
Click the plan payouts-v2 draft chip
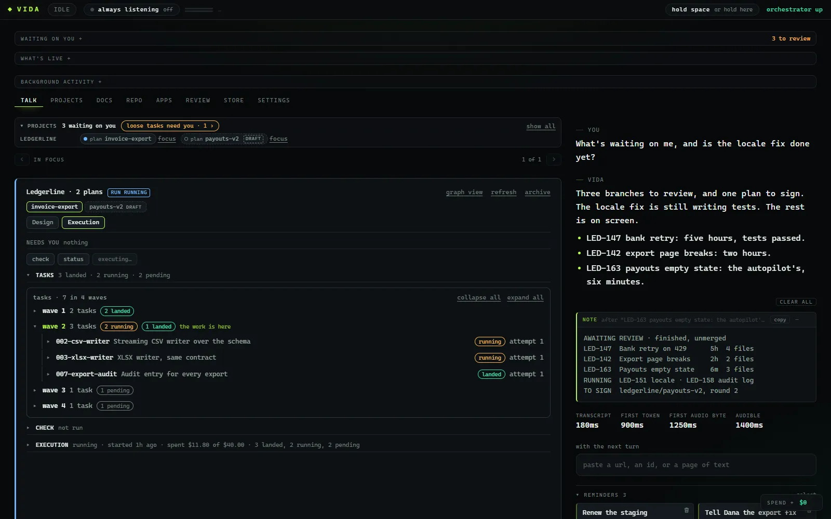[x=224, y=139]
